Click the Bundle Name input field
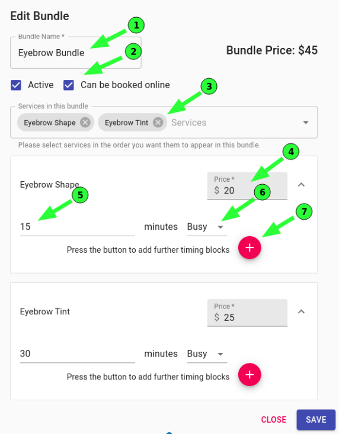Screen dimensions: 339x434 [76, 53]
